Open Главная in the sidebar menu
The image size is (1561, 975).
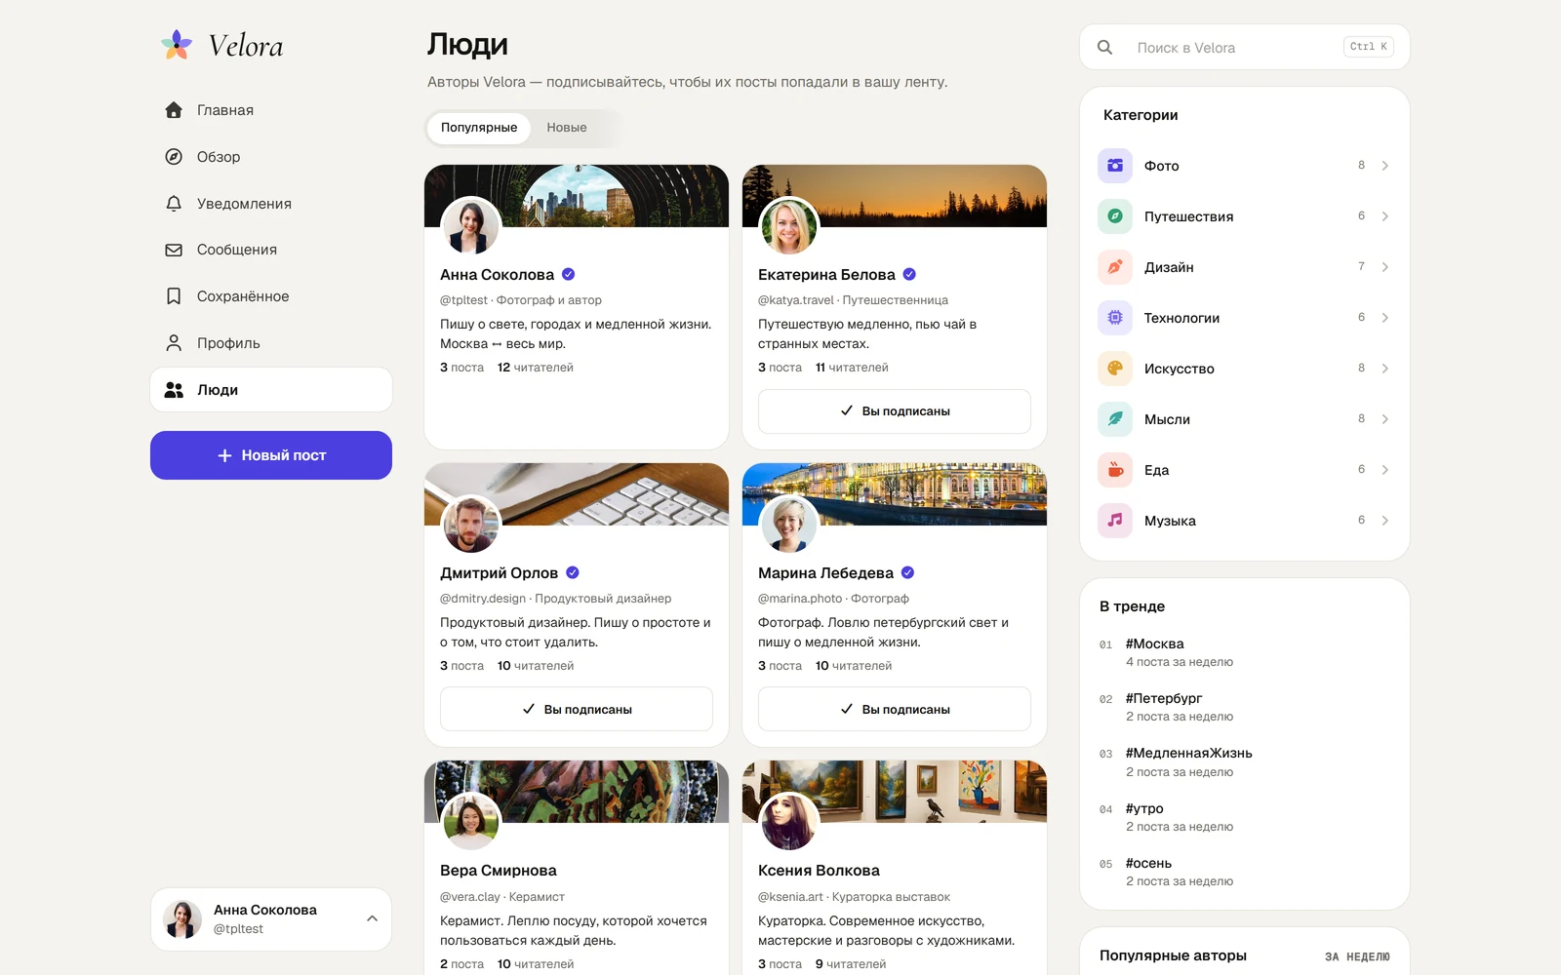point(271,110)
